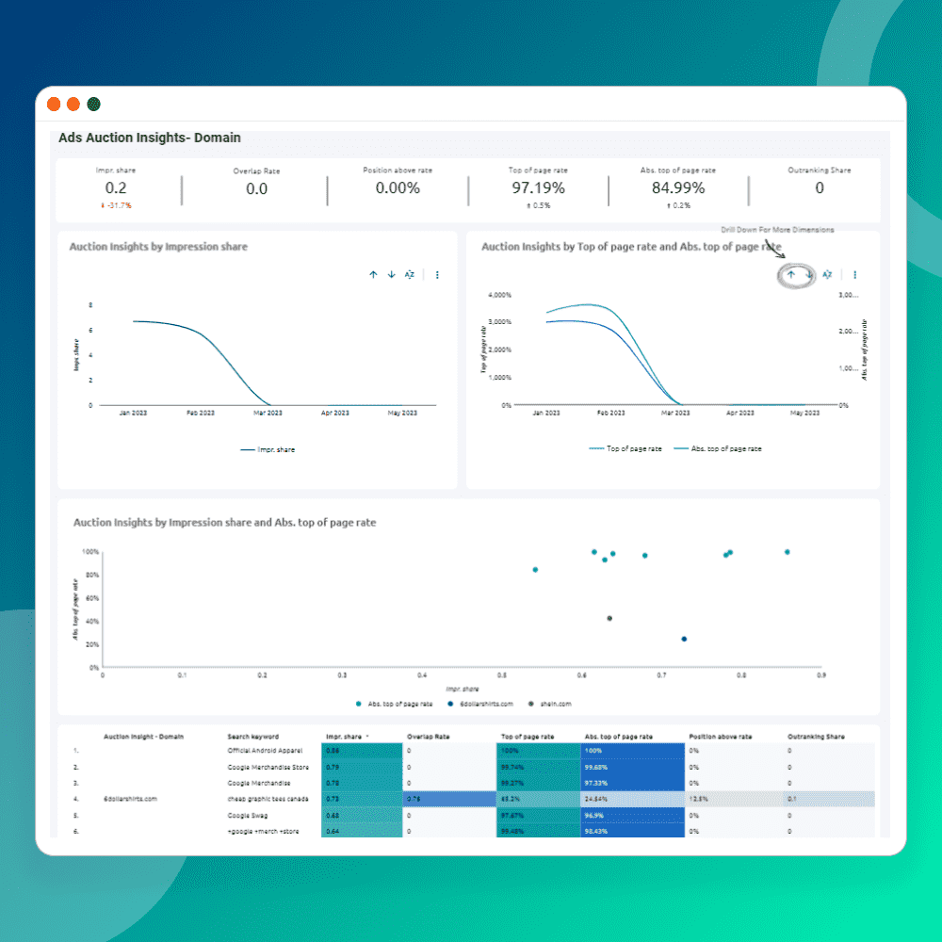Sort table by Search keyword header
Screen dimensions: 942x942
252,737
